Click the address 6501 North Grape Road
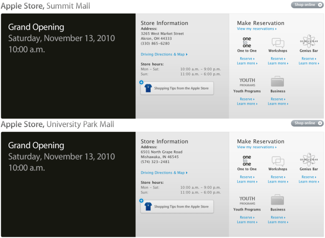 (162, 152)
